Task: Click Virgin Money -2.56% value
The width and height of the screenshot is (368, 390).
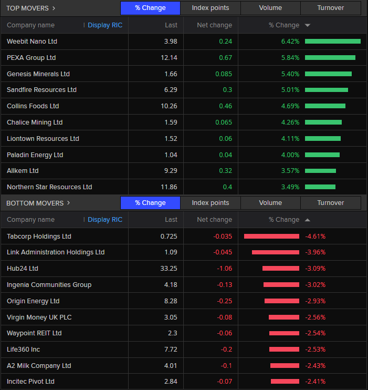Action: point(316,317)
